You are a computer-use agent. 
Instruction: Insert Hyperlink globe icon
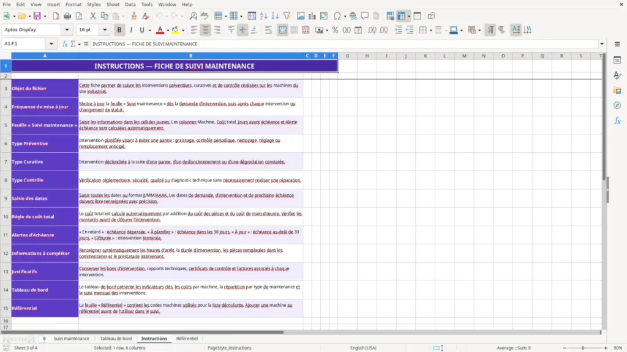(353, 16)
